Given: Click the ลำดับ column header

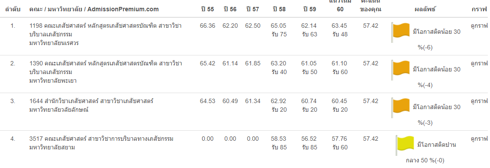Looking at the screenshot, I should click(13, 10).
